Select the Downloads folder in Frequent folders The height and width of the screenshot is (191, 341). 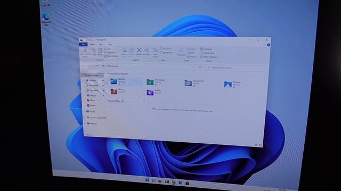(156, 82)
